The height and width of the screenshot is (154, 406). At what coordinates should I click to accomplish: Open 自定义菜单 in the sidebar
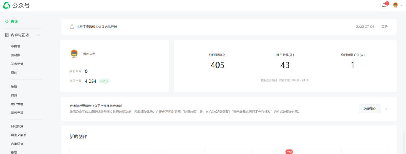pyautogui.click(x=19, y=135)
